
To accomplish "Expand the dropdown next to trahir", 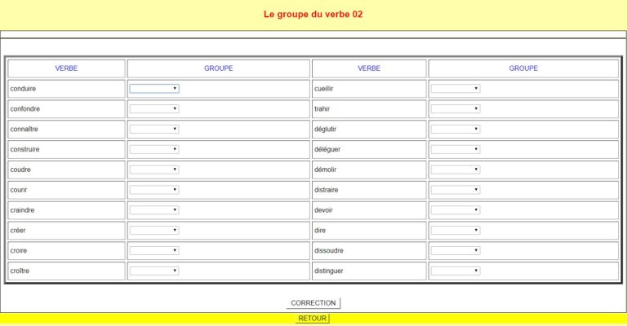I will point(456,109).
